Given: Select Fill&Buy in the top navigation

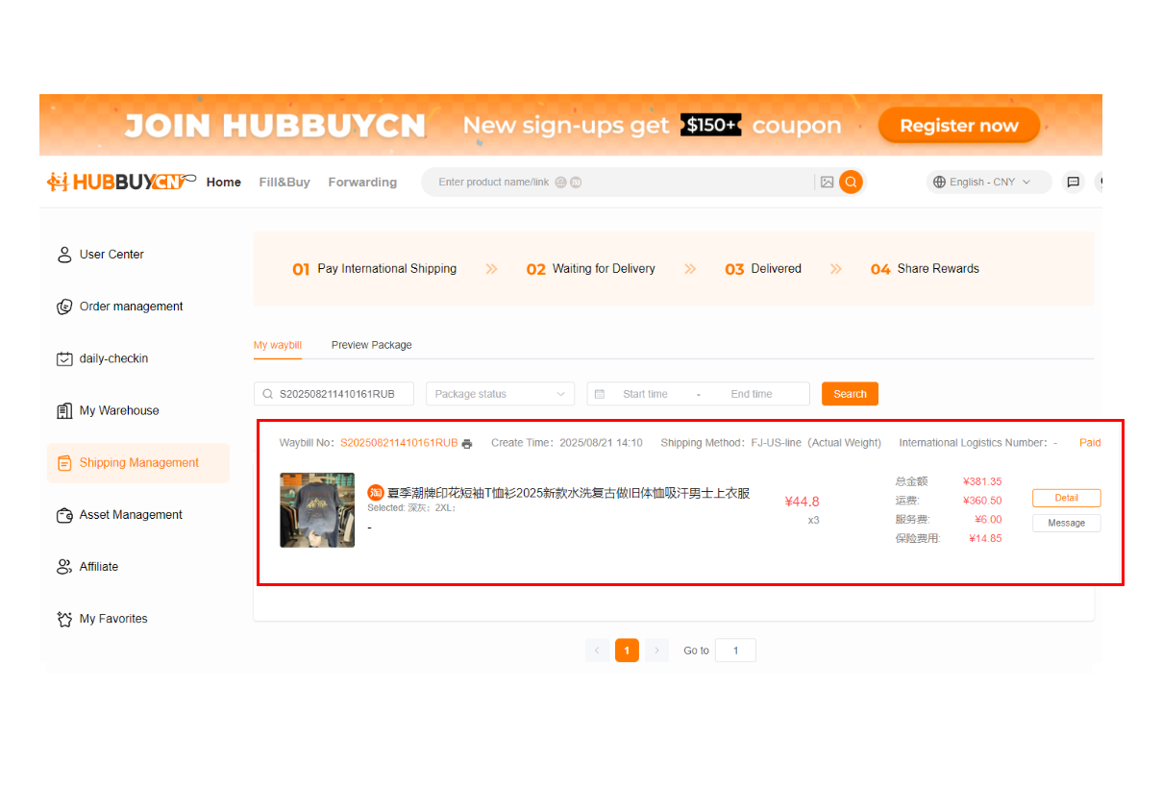Looking at the screenshot, I should pyautogui.click(x=284, y=183).
